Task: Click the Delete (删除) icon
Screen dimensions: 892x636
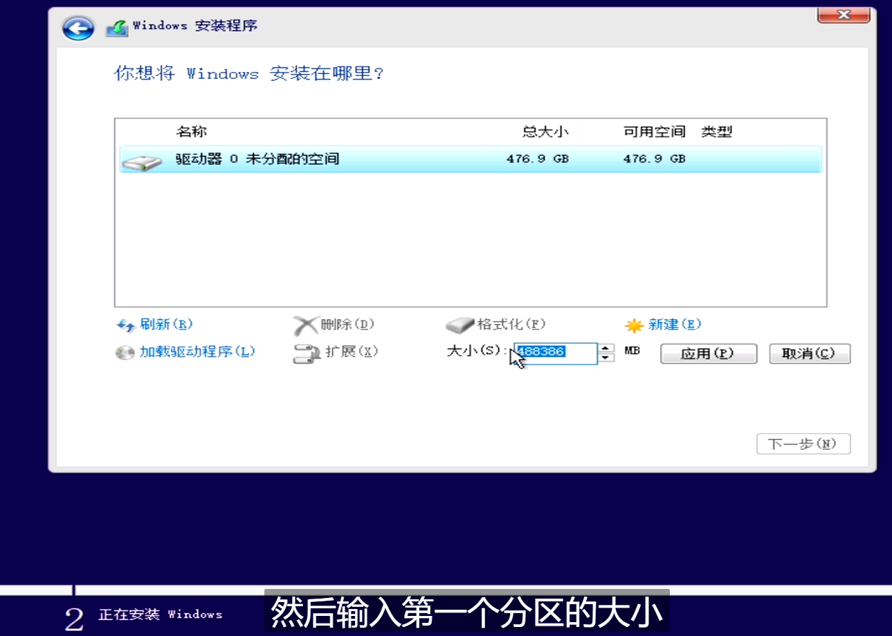Action: [x=306, y=325]
